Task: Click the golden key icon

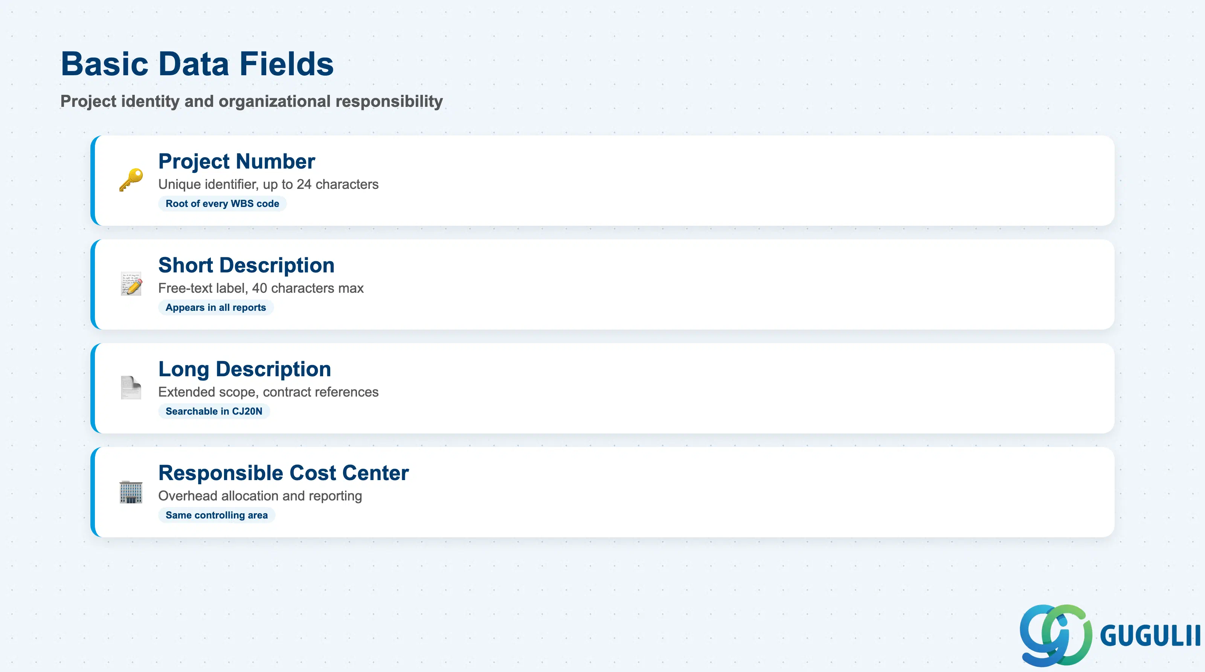Action: (x=131, y=180)
